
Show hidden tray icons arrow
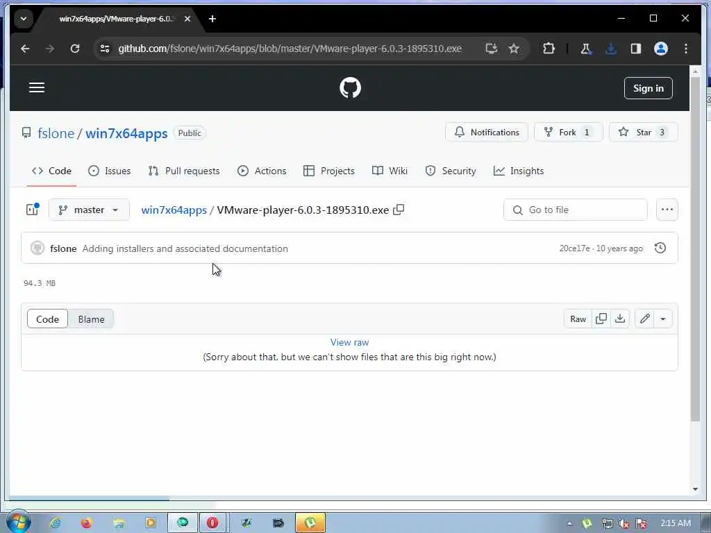[569, 523]
